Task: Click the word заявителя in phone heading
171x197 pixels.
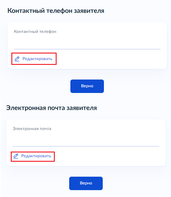Action: click(x=89, y=11)
